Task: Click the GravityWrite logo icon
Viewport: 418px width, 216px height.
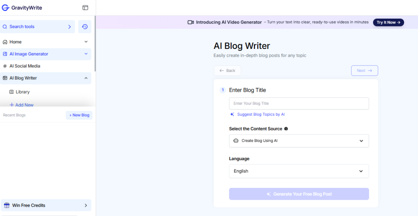Action: 6,8
